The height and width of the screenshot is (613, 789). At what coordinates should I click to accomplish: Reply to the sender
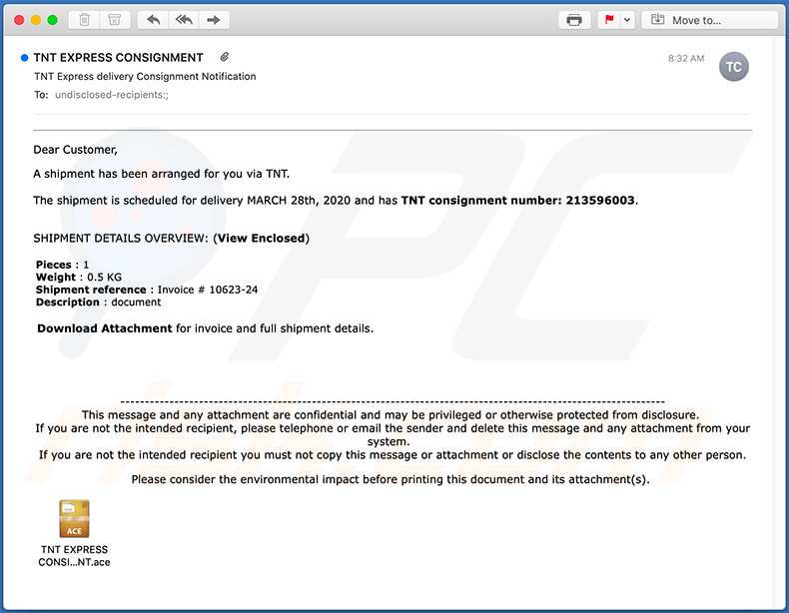click(x=153, y=20)
